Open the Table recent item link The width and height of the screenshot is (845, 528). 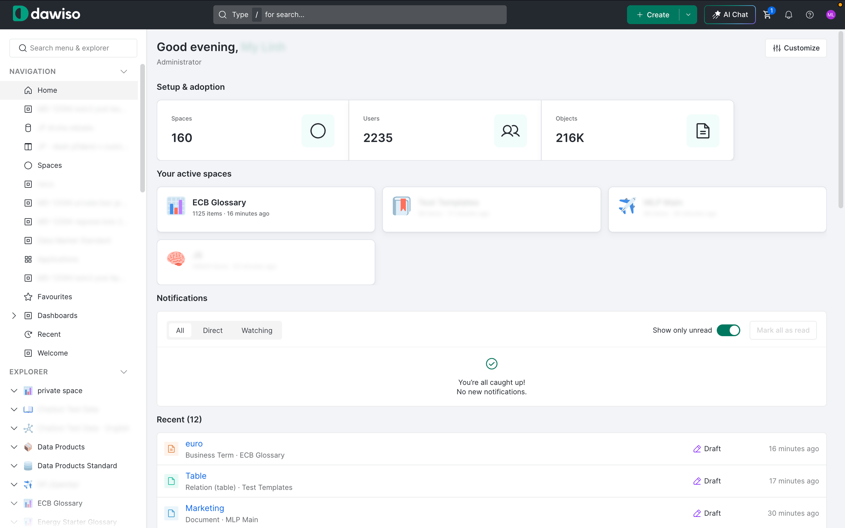[x=195, y=476]
